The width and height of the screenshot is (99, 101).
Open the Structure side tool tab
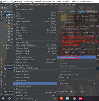pos(2,83)
